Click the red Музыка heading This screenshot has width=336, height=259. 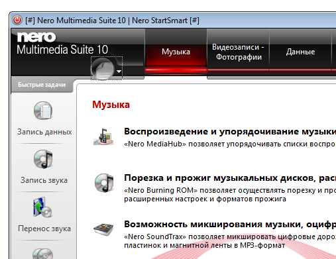click(111, 105)
